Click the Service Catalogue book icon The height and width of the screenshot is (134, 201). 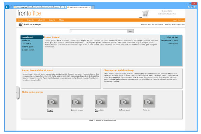[x=20, y=24]
